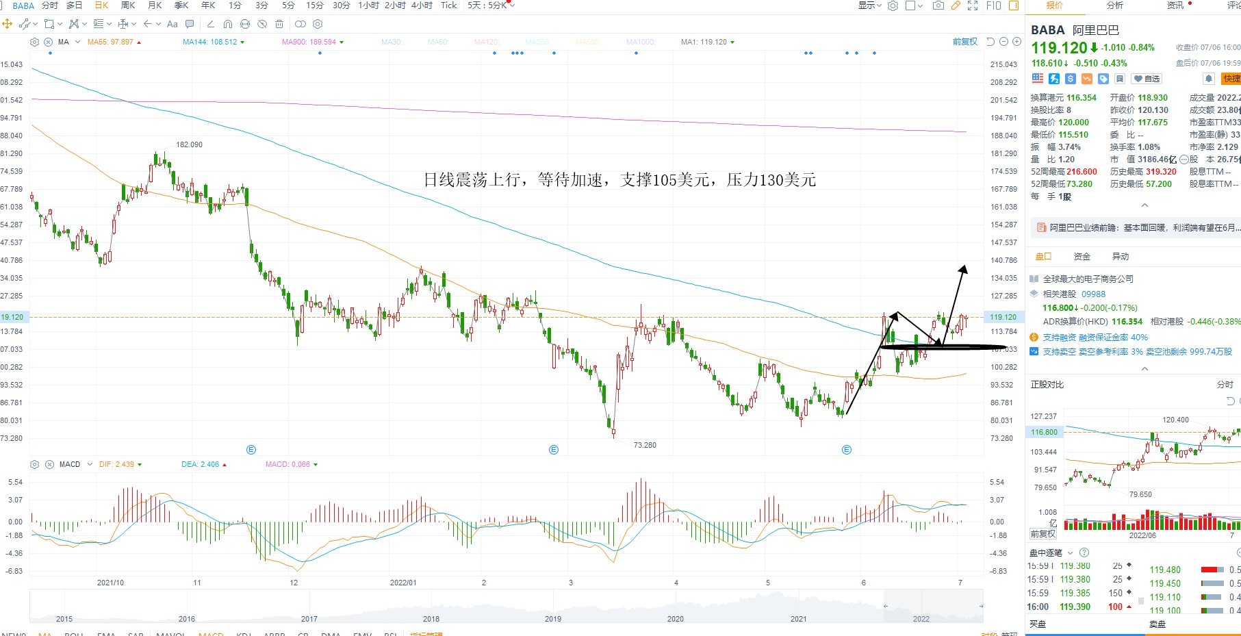Set a price alert bell
This screenshot has height=636, width=1241.
coord(1209,79)
